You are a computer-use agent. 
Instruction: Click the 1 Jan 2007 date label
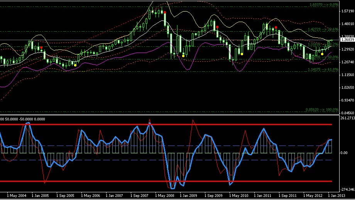[x=114, y=196]
